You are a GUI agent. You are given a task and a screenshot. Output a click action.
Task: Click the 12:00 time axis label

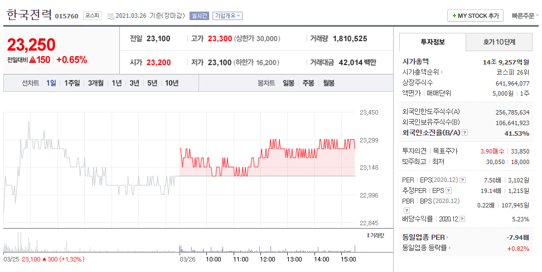point(267,259)
